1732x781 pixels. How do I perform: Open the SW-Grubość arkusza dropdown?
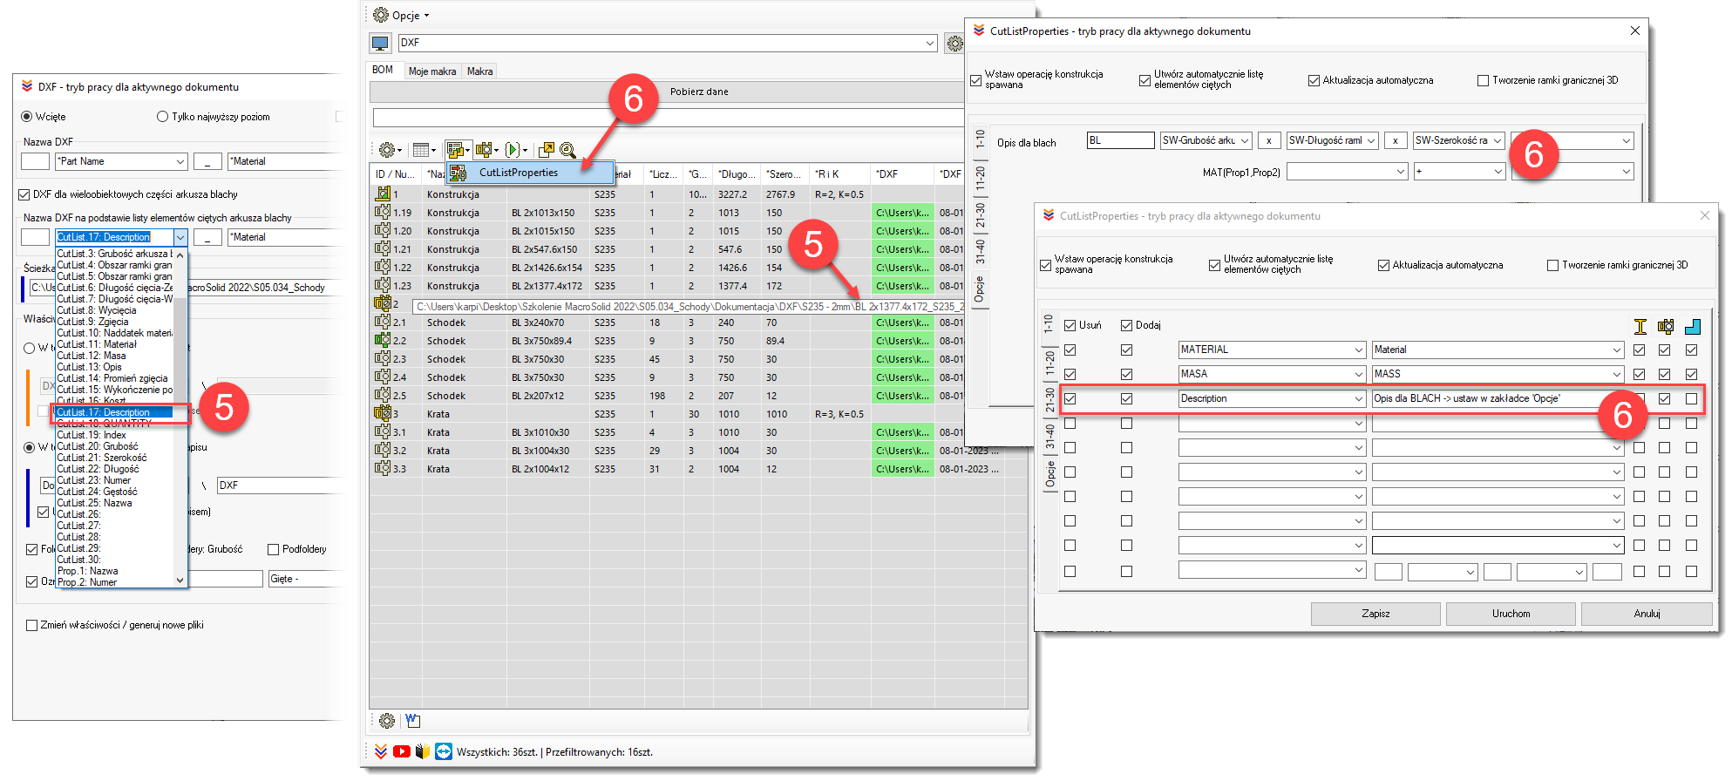coord(1206,140)
